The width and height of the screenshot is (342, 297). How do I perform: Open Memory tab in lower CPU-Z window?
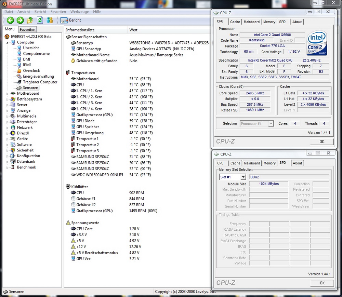tap(269, 163)
